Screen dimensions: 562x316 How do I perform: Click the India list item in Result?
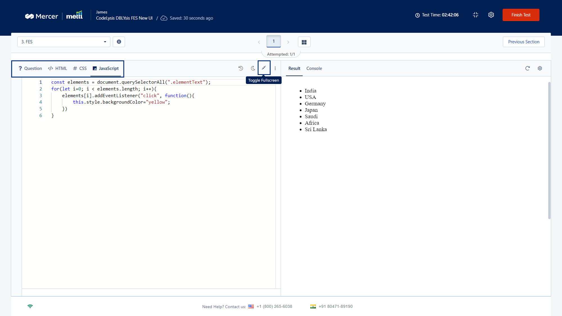[311, 91]
